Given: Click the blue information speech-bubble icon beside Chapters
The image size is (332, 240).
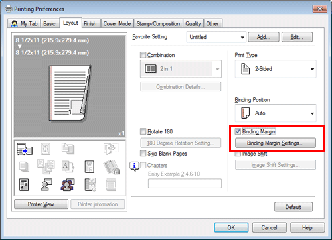Looking at the screenshot, I should 134,166.
